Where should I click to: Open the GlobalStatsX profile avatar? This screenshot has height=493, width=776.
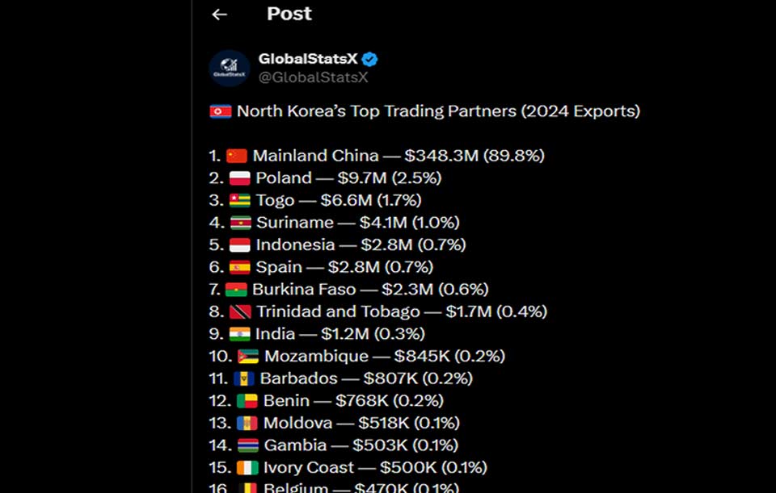click(229, 68)
